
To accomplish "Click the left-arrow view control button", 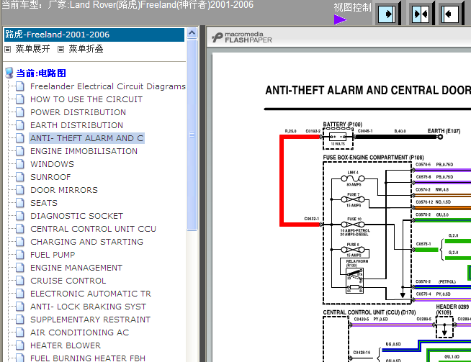I will [x=450, y=14].
